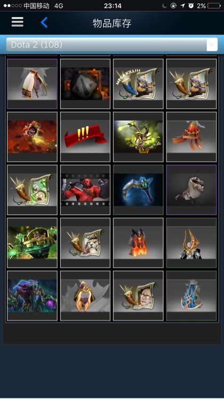The image size is (224, 399).
Task: Open the green plant creature loading screen
Action: pos(138,137)
